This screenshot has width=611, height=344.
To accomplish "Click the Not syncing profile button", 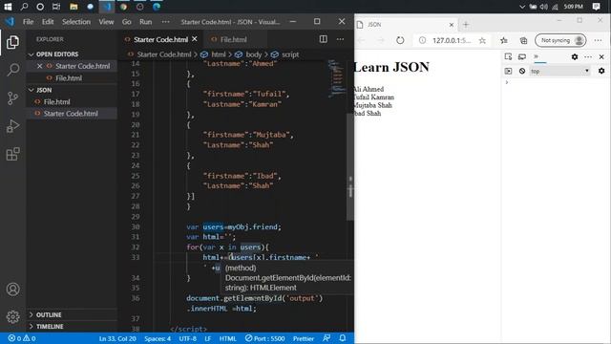I will pos(560,40).
